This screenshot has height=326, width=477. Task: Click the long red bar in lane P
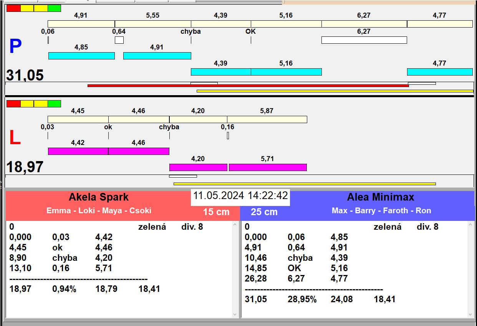pos(248,86)
